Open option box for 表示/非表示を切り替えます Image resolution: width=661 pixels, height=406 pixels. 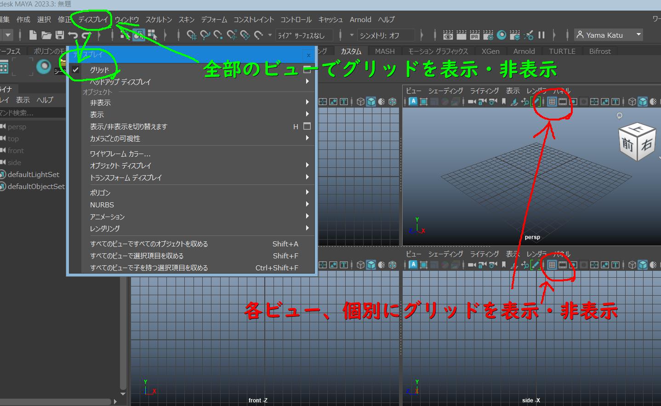coord(307,126)
